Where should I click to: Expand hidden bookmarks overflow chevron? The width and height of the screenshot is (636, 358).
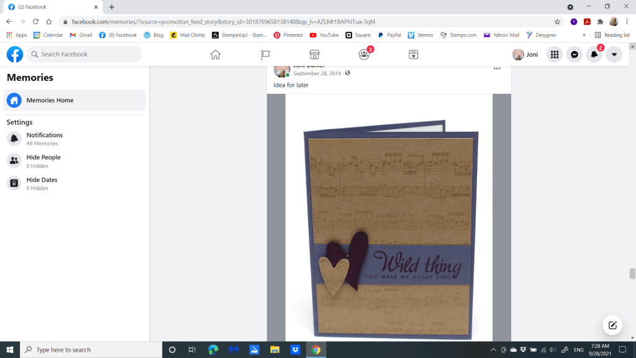click(584, 35)
